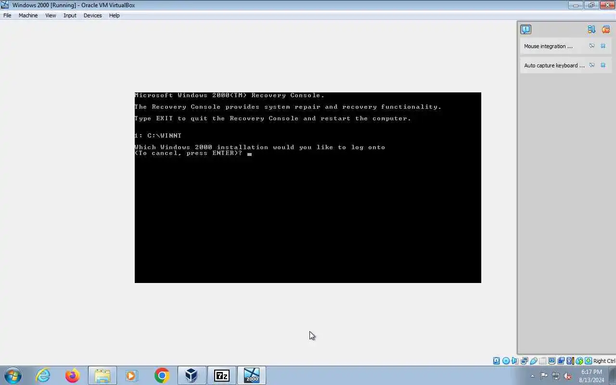The image size is (616, 385).
Task: Launch Firefox from taskbar
Action: click(73, 375)
